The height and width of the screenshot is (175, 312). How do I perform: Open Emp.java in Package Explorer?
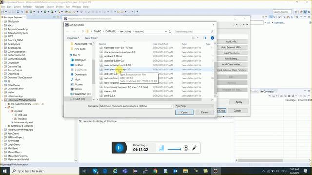click(22, 115)
